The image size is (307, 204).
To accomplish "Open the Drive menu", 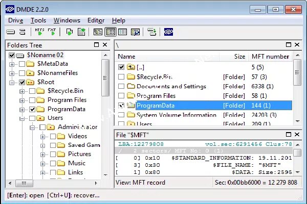I will click(16, 20).
